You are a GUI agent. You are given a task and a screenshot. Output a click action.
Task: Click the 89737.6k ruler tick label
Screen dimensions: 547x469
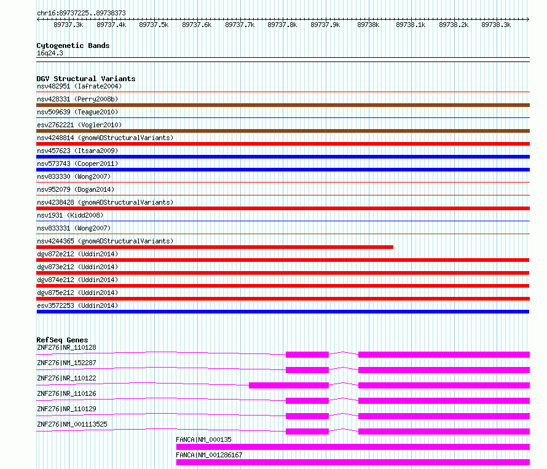[x=197, y=25]
